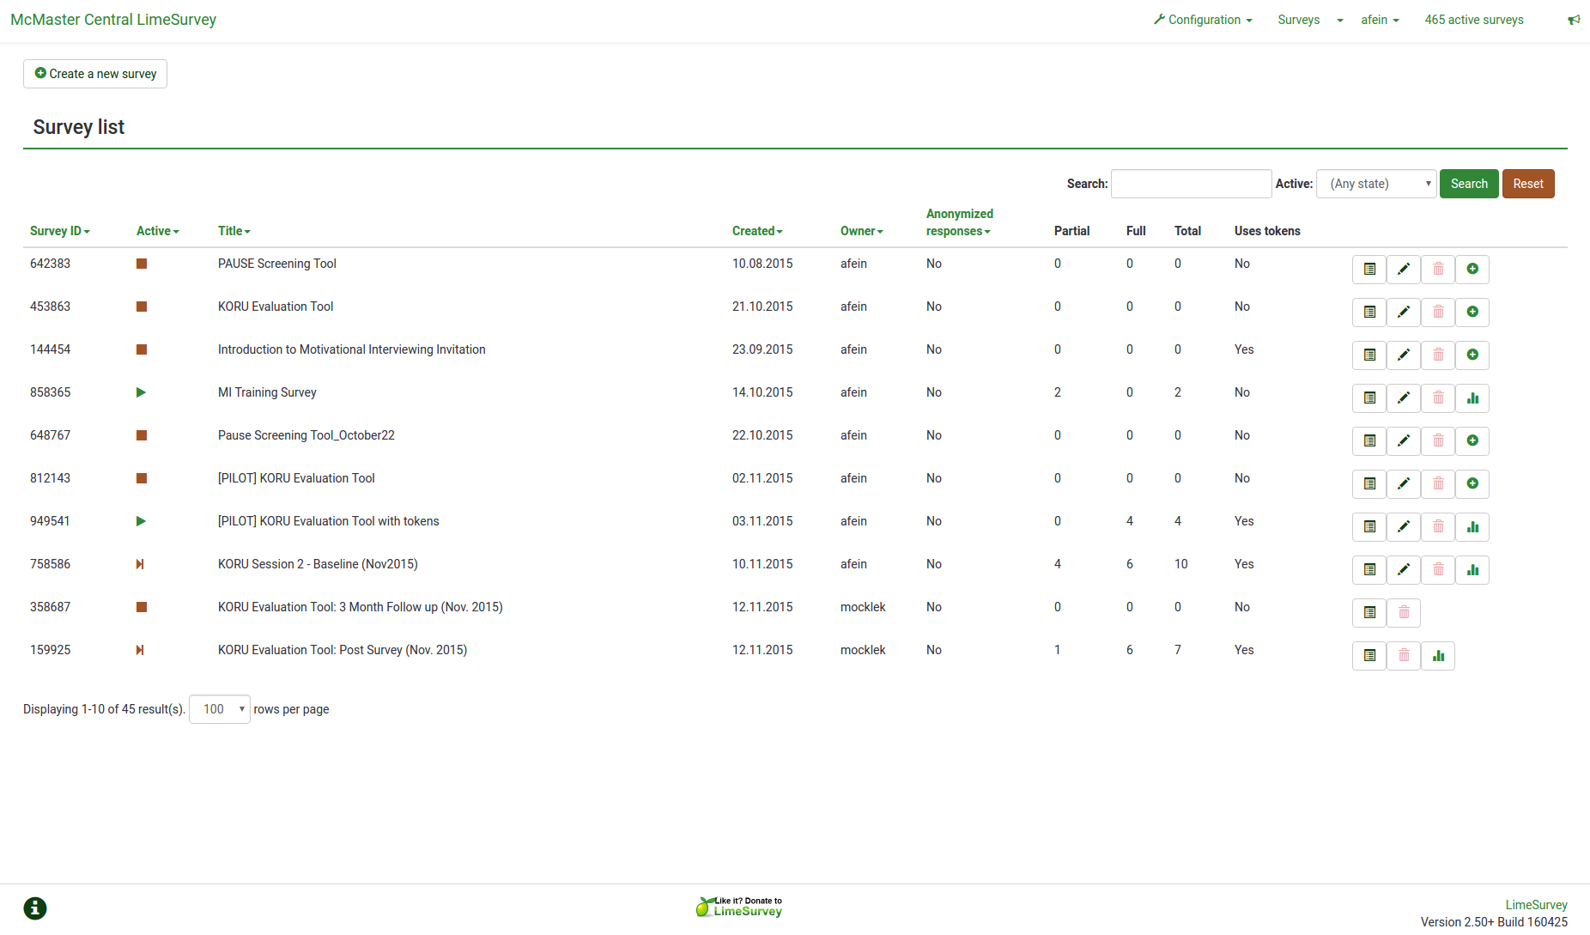The width and height of the screenshot is (1590, 935).
Task: Click active play indicator for MI Training Survey
Action: 141,392
